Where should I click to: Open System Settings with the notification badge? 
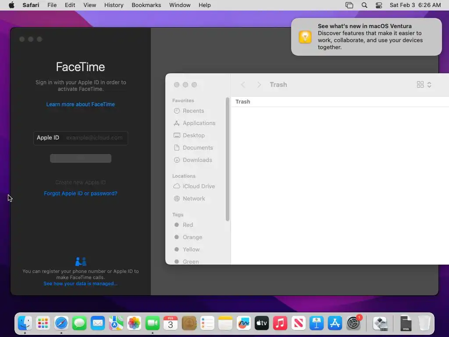coord(353,323)
